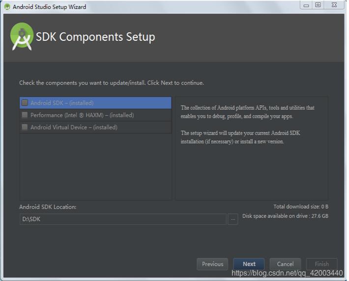349x281 pixels.
Task: Click the Android Studio logo in header
Action: point(22,36)
